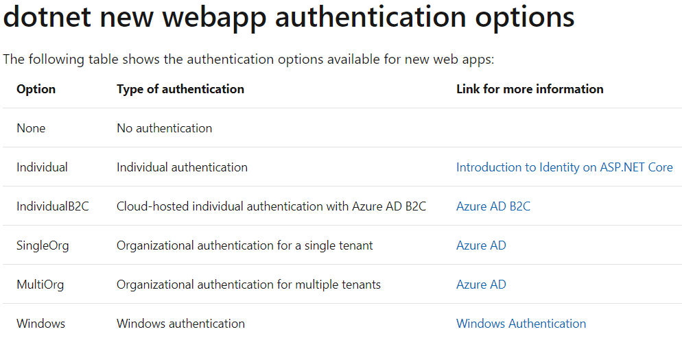Open the Azure AD link in the MultiOrg row
682x349 pixels.
pyautogui.click(x=481, y=285)
